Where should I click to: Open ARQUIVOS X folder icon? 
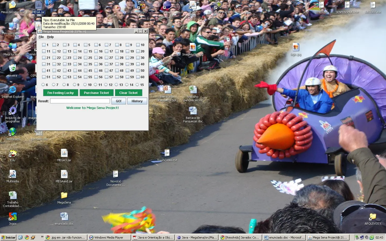pyautogui.click(x=373, y=219)
